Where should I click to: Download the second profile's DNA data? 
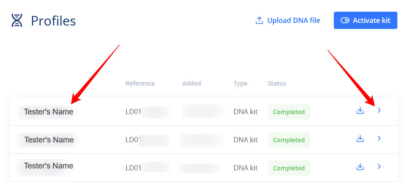pos(360,139)
